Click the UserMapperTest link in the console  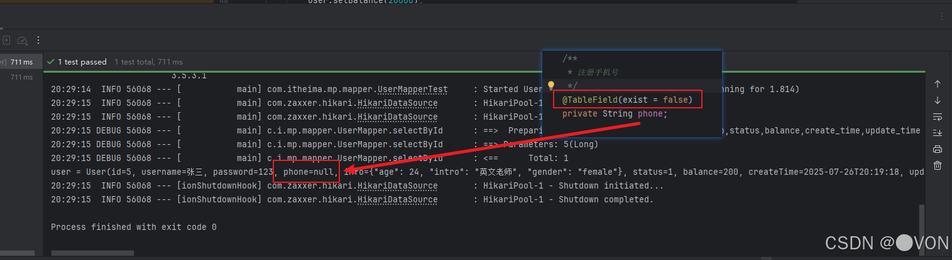[x=412, y=90]
